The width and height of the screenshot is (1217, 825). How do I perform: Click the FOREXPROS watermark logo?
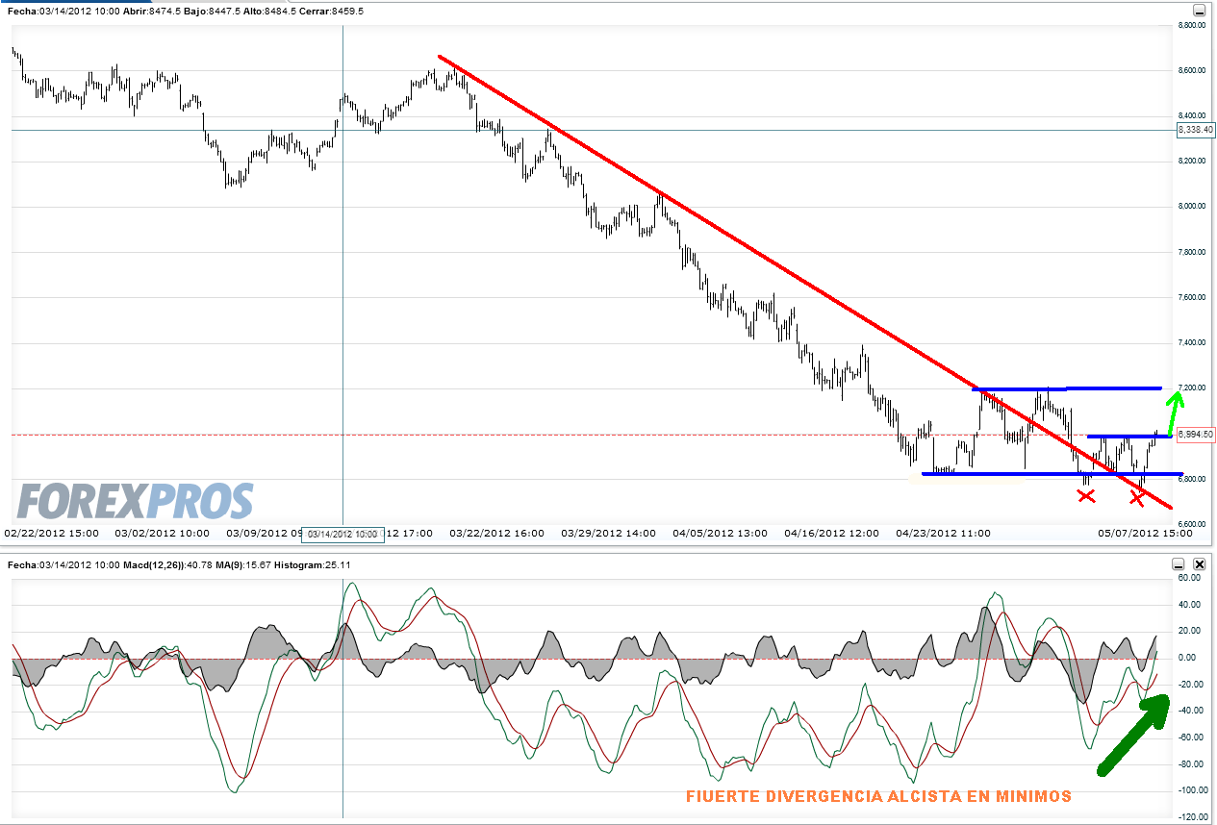point(135,502)
